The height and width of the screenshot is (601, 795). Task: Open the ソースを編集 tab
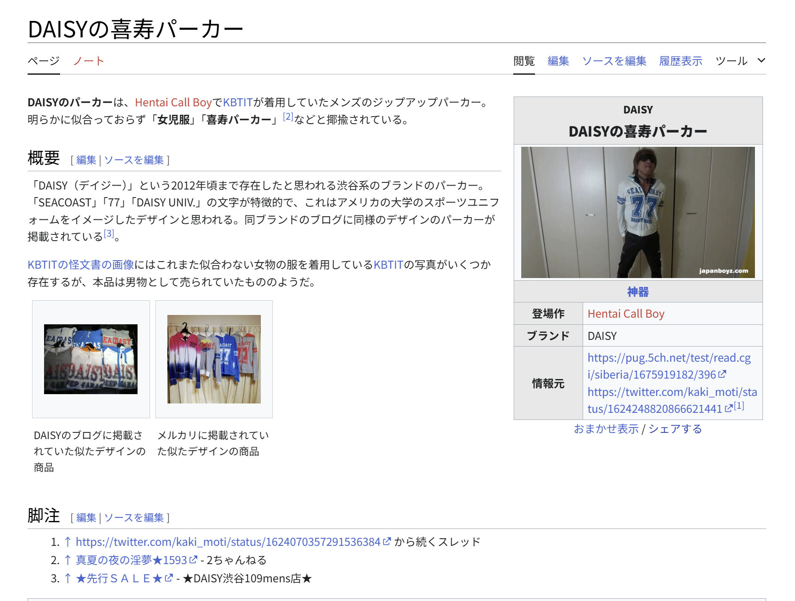[614, 61]
